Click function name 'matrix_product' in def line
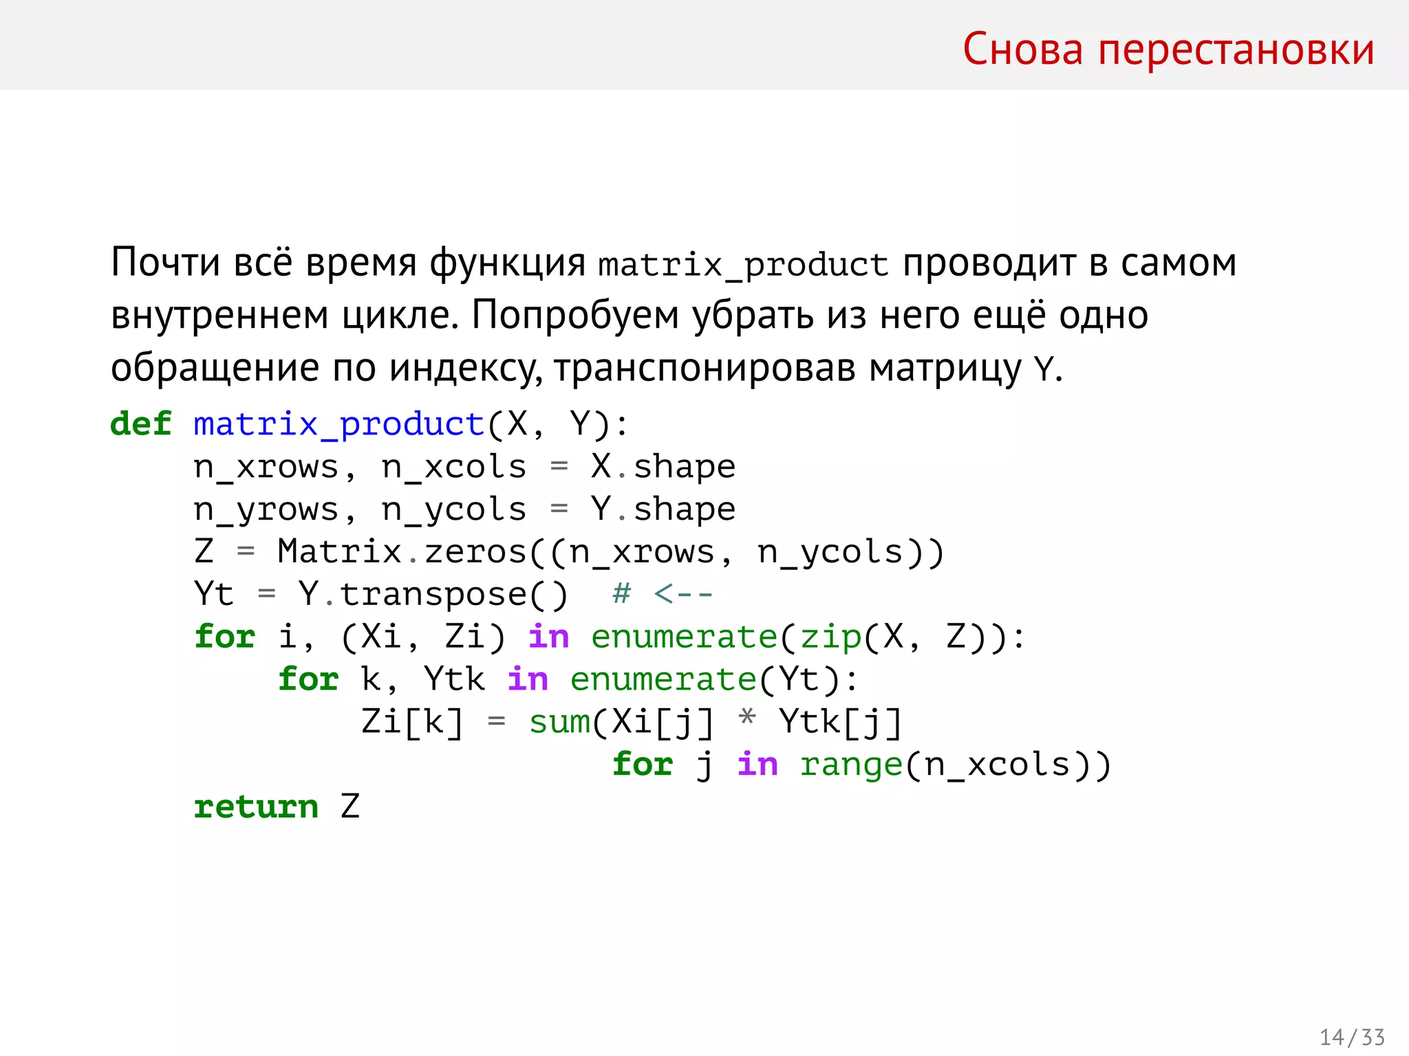The width and height of the screenshot is (1409, 1056). click(340, 425)
